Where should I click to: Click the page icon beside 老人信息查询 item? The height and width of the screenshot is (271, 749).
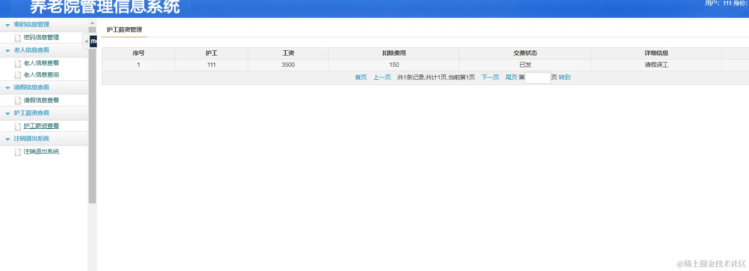coord(18,75)
